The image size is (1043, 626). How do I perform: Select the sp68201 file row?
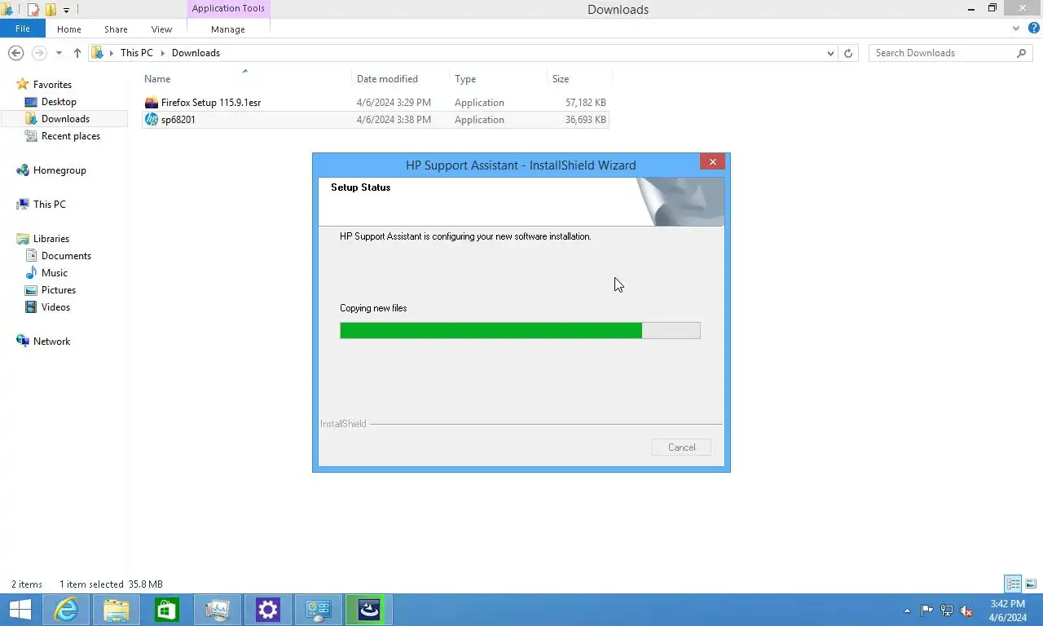tap(376, 120)
